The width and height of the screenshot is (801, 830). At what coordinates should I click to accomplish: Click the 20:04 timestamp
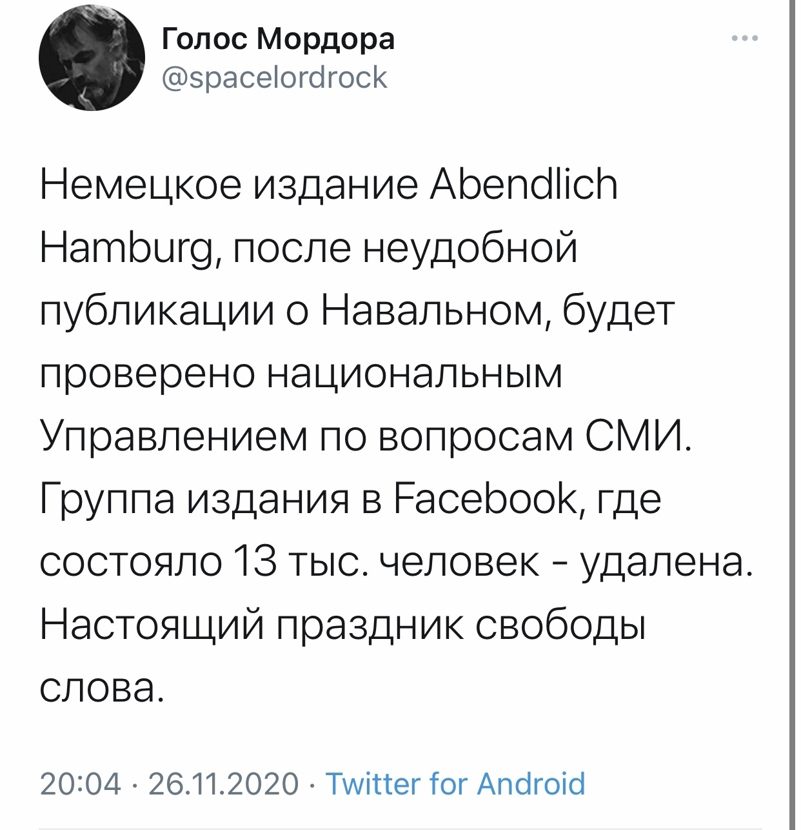[x=81, y=784]
